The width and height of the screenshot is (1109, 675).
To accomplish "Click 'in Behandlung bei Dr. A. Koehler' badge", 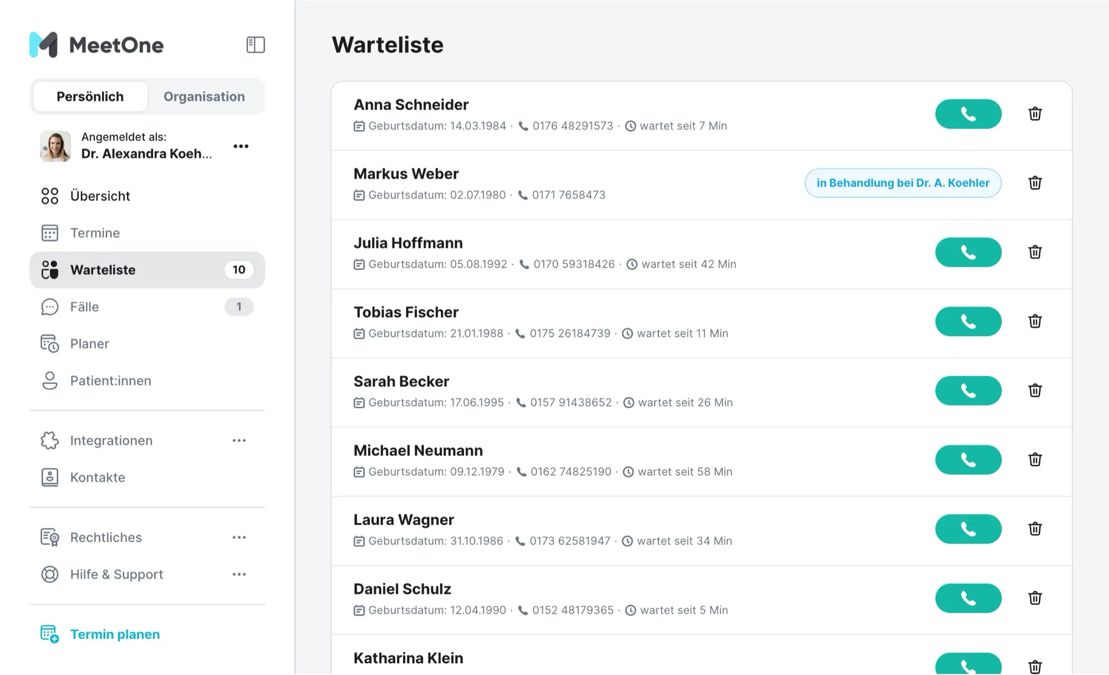I will pos(903,183).
